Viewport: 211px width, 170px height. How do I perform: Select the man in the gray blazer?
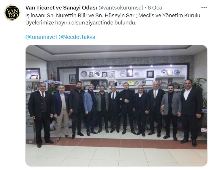tap(171, 112)
